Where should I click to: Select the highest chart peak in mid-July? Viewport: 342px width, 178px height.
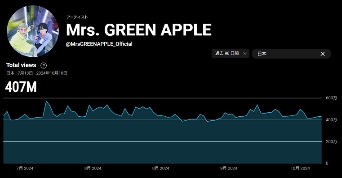coord(46,101)
